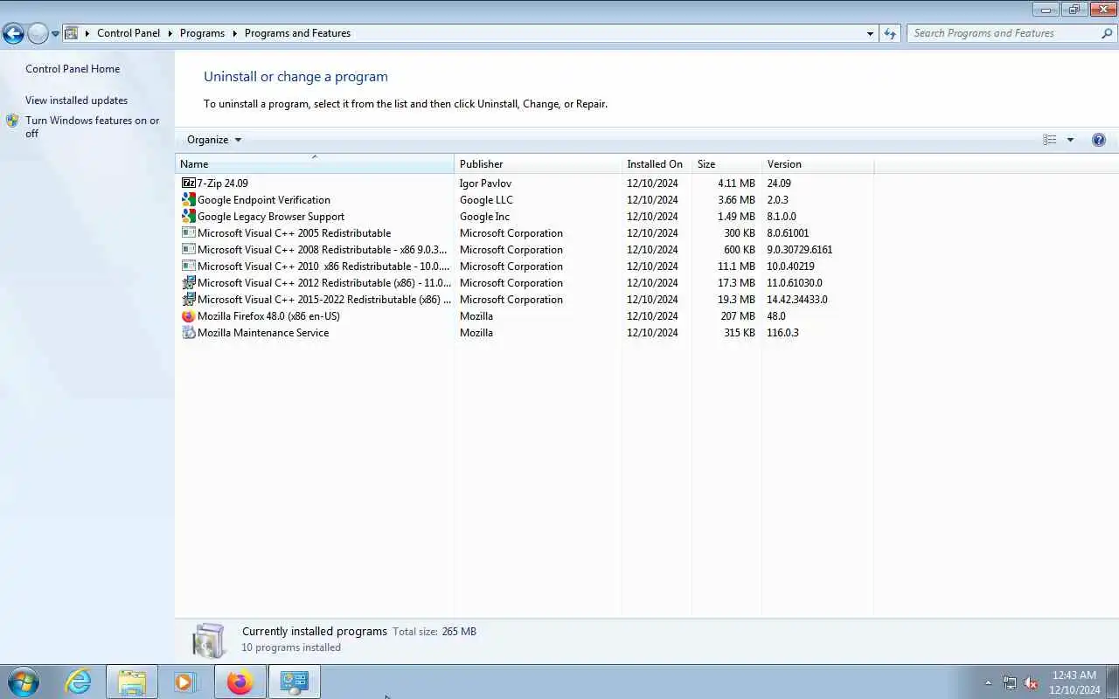
Task: Click the network tray icon
Action: (x=1010, y=682)
